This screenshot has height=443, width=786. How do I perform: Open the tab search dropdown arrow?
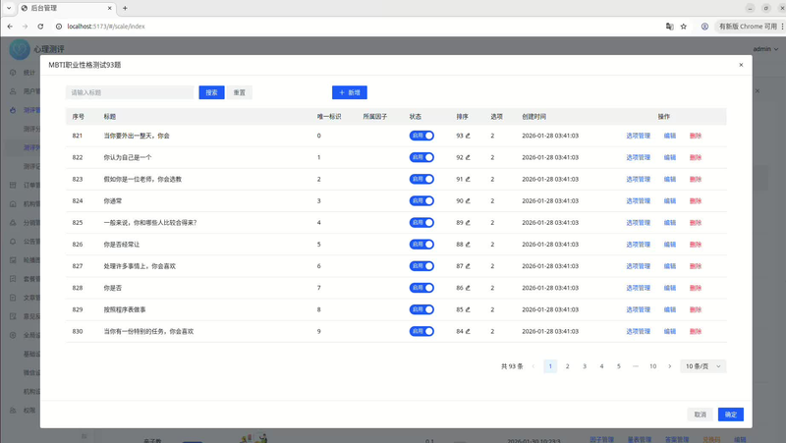(9, 8)
